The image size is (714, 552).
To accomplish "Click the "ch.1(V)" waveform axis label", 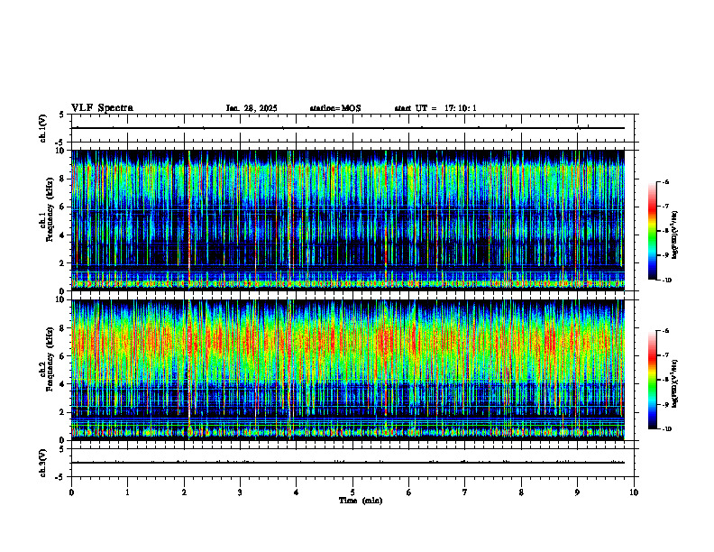I will (x=43, y=128).
